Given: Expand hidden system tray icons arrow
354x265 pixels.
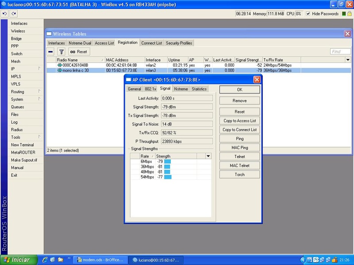Looking at the screenshot, I should [x=303, y=260].
